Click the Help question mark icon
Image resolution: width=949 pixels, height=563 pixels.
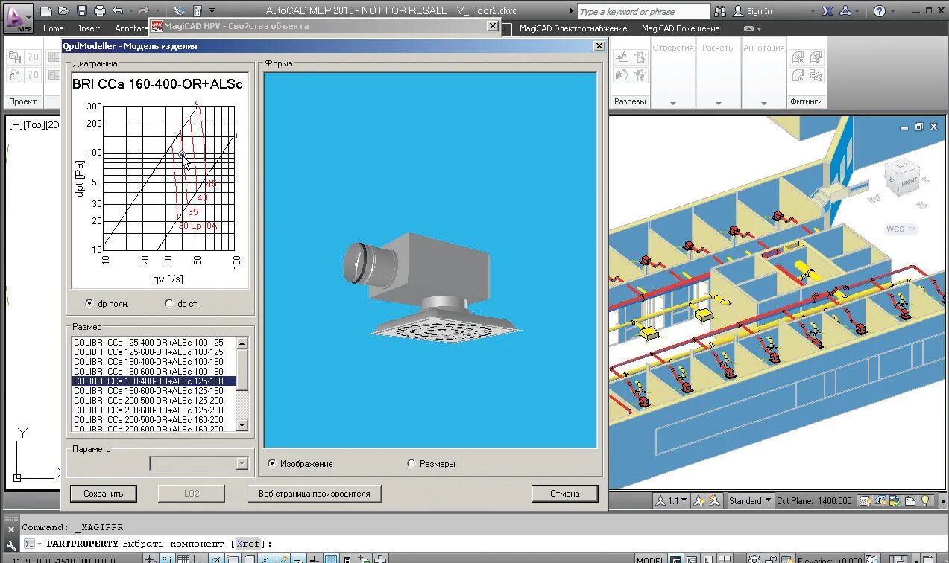[x=880, y=11]
